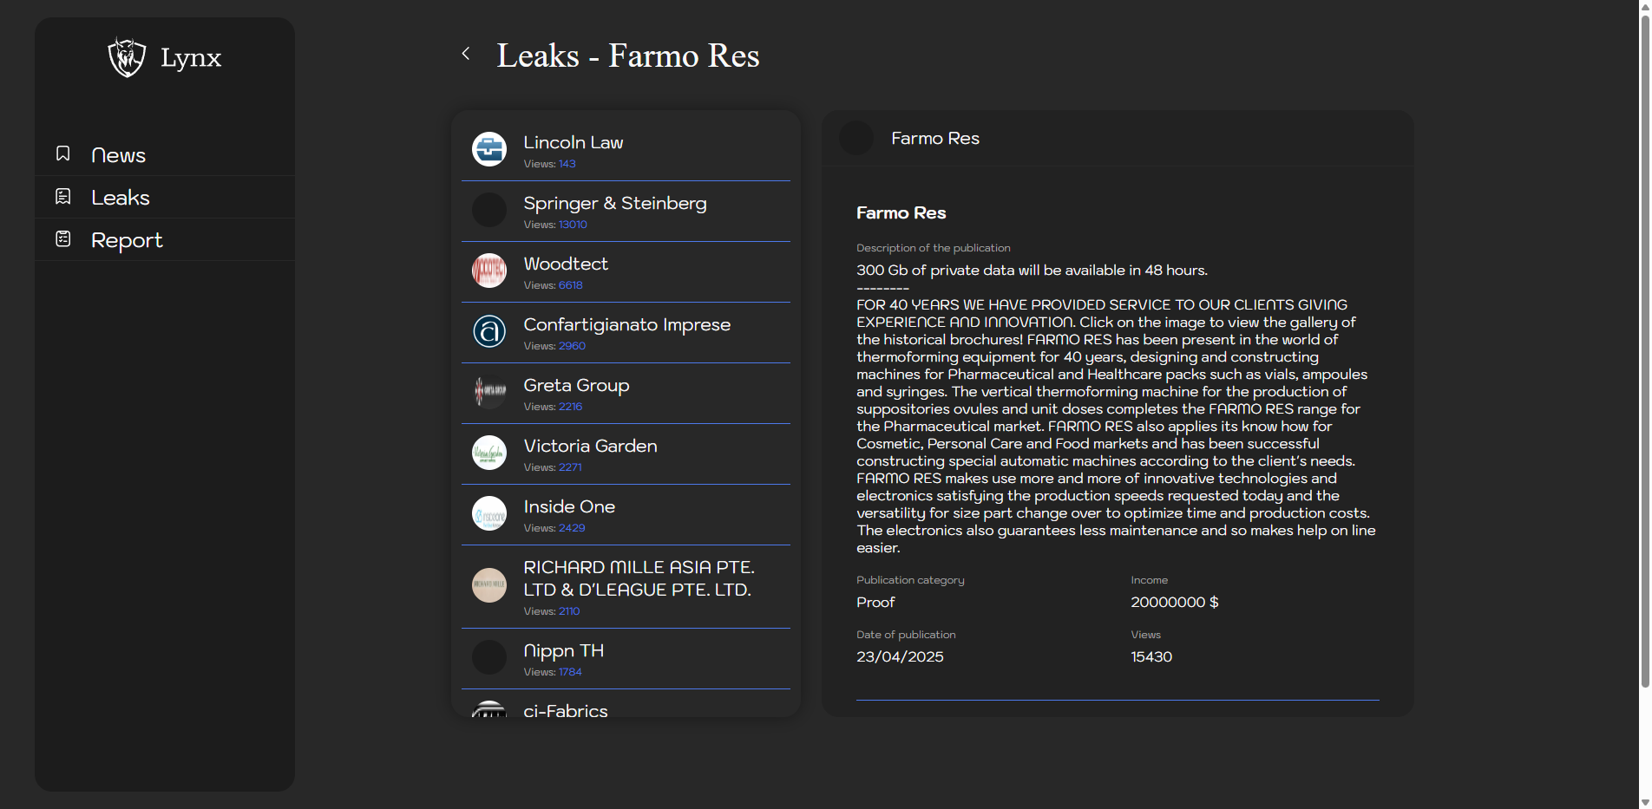The width and height of the screenshot is (1652, 809).
Task: Click the Inside One logo avatar
Action: click(489, 513)
